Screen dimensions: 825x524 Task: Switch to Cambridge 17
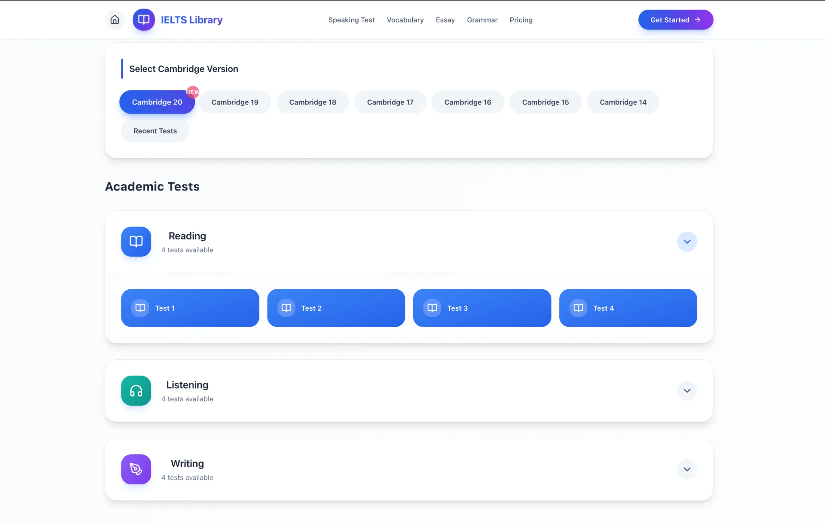click(x=390, y=102)
